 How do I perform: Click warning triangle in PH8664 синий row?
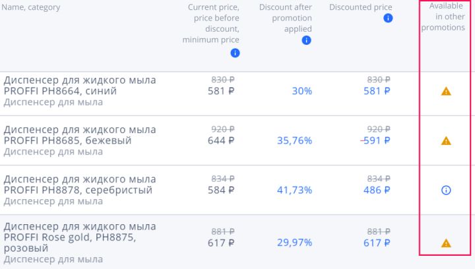click(446, 92)
